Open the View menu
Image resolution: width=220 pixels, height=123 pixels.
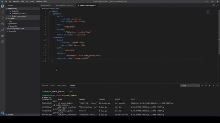pyautogui.click(x=22, y=2)
